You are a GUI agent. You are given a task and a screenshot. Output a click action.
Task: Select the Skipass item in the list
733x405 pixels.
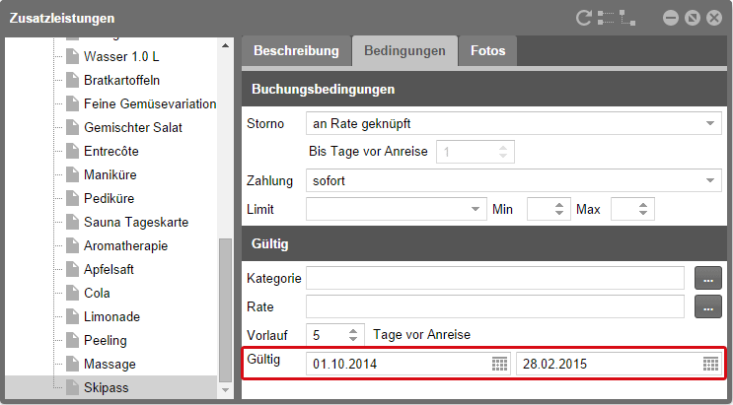coord(106,387)
